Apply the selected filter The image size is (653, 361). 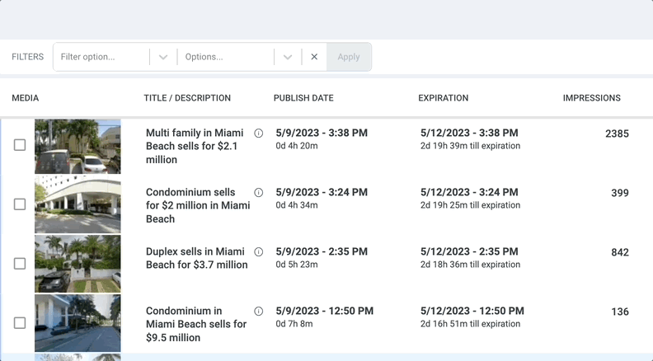[x=349, y=57]
